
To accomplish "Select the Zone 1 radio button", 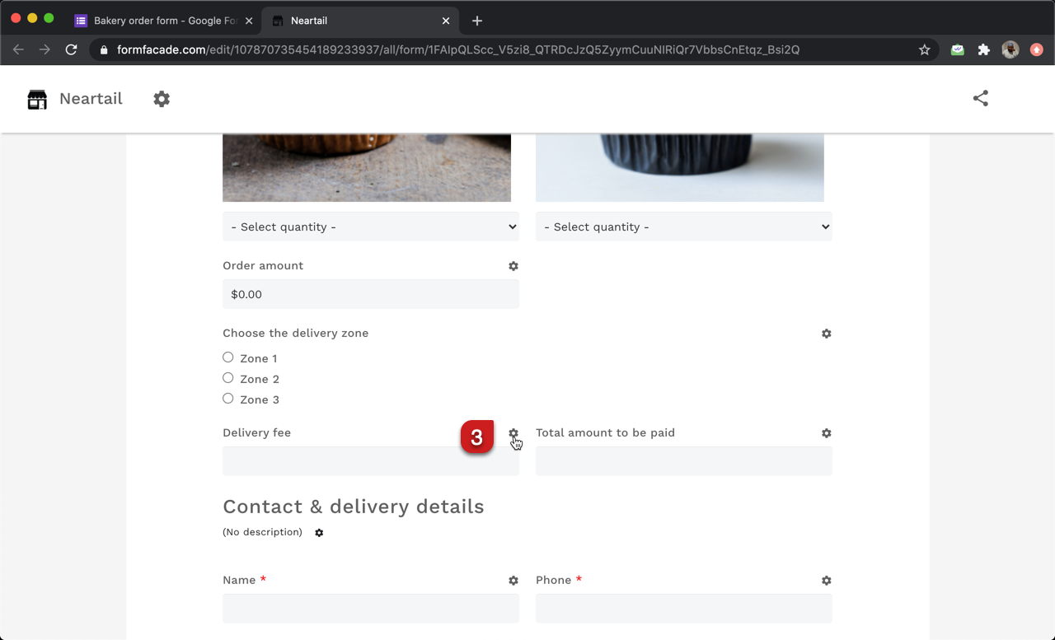I will [227, 357].
